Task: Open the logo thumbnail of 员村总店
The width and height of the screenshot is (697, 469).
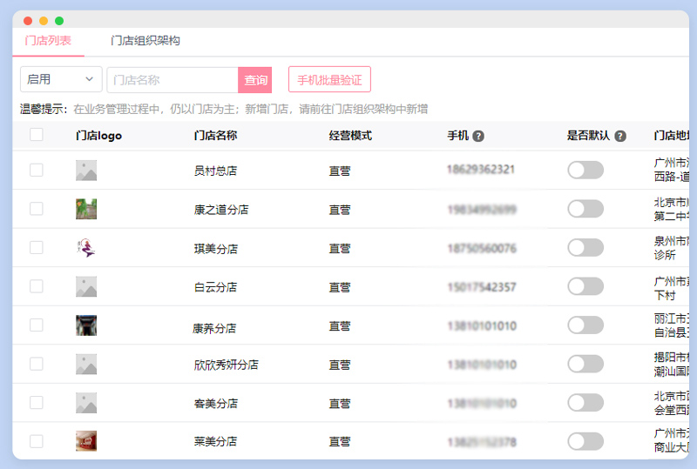Action: pos(86,171)
